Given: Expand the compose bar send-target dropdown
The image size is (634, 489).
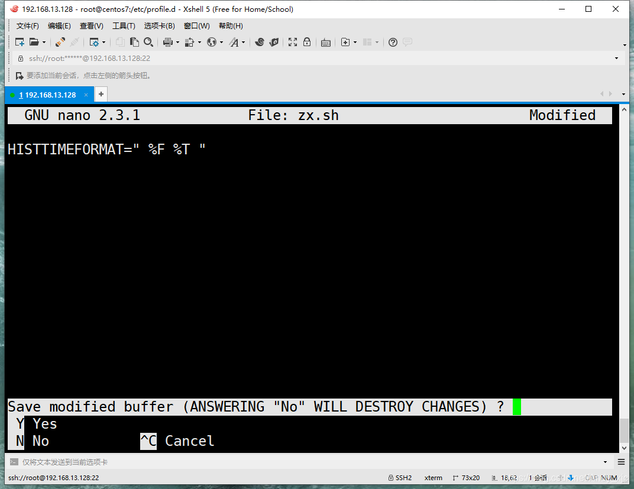Looking at the screenshot, I should tap(605, 462).
